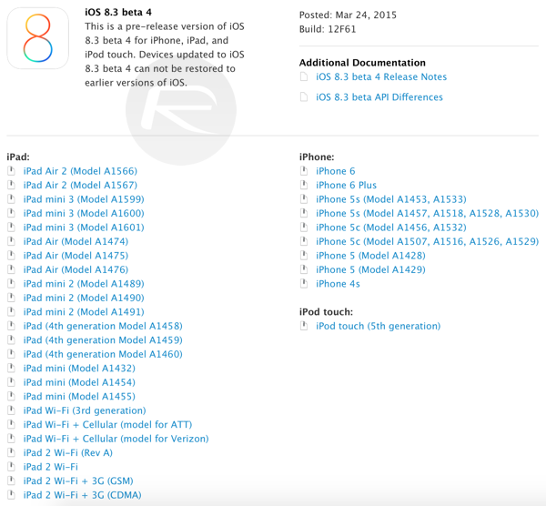The width and height of the screenshot is (546, 506).
Task: Click file icon next to iPad Wi-Fi (3rd generation)
Action: tap(12, 410)
